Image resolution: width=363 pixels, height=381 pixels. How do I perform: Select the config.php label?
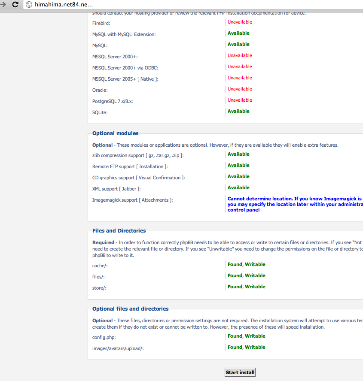click(x=104, y=337)
